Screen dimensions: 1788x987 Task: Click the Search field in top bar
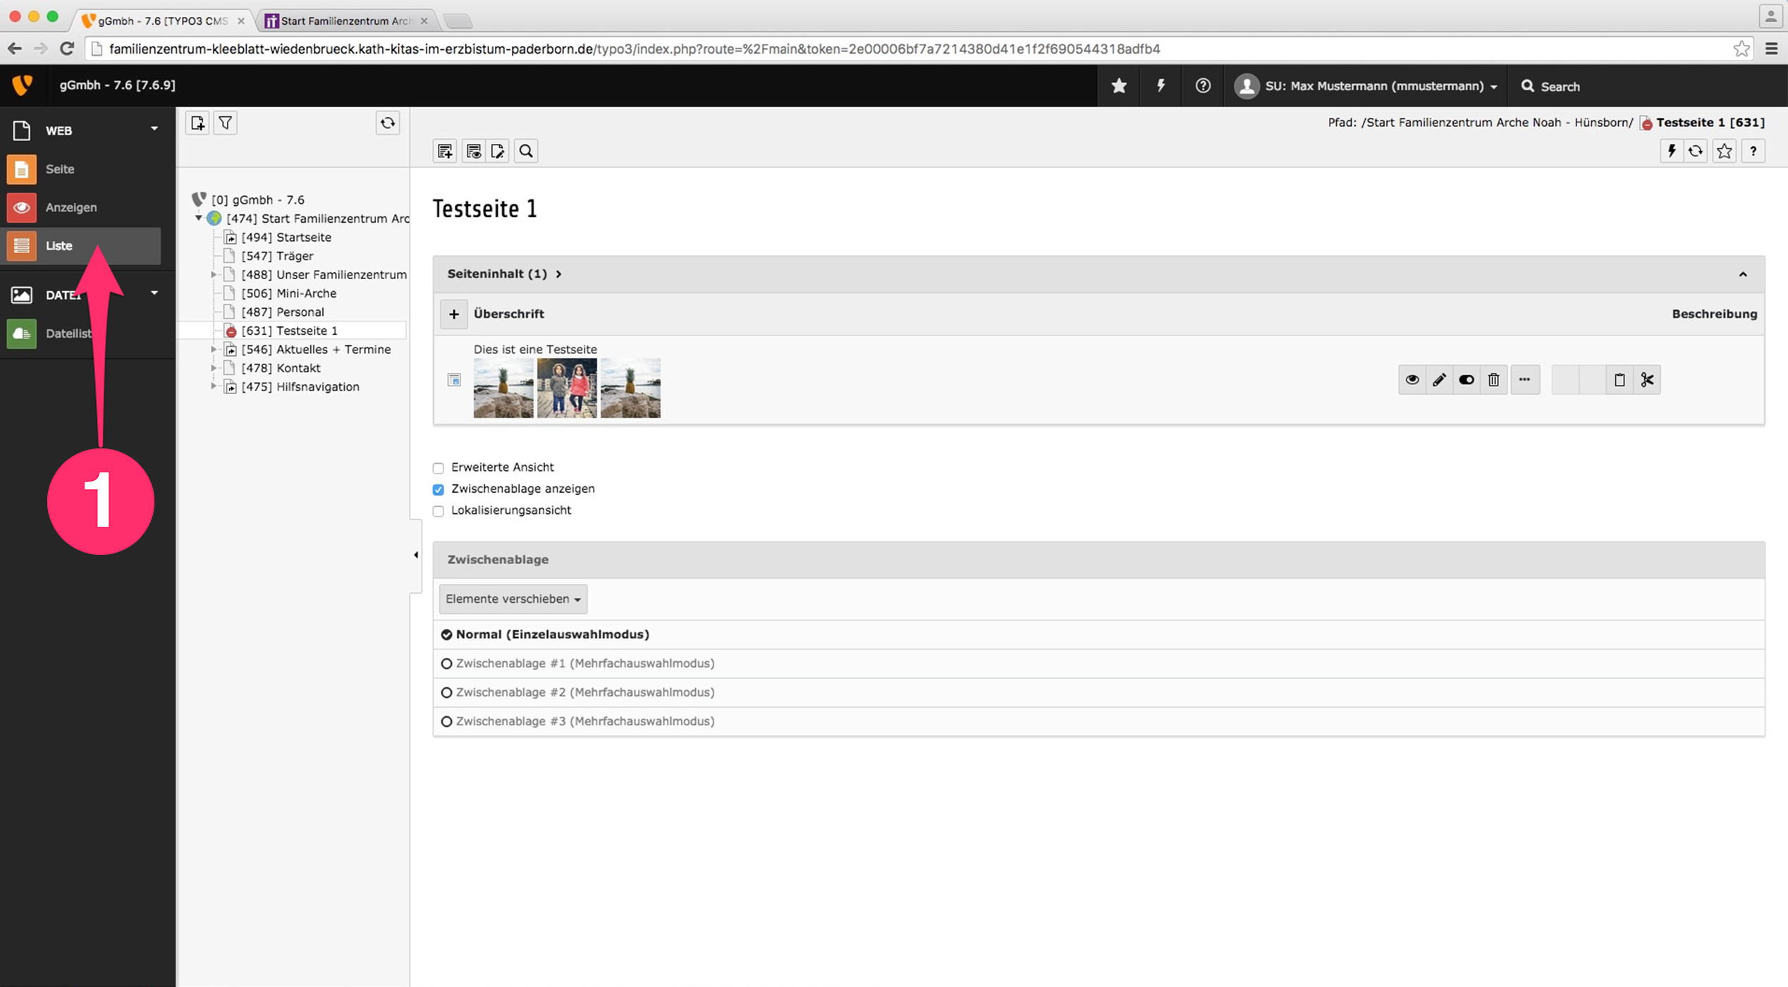[x=1560, y=87]
